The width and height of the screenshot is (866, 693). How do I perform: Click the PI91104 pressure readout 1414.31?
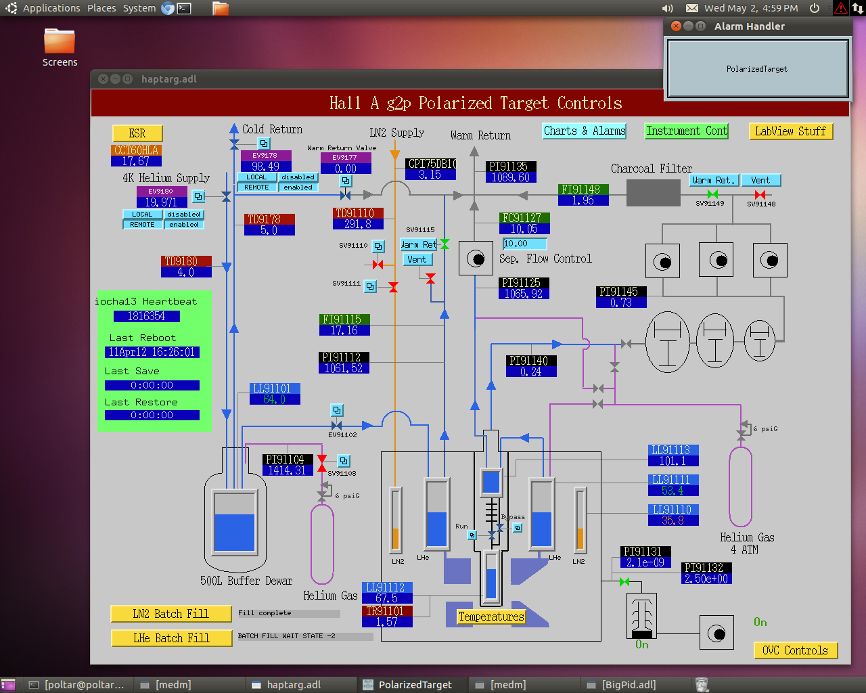[288, 470]
